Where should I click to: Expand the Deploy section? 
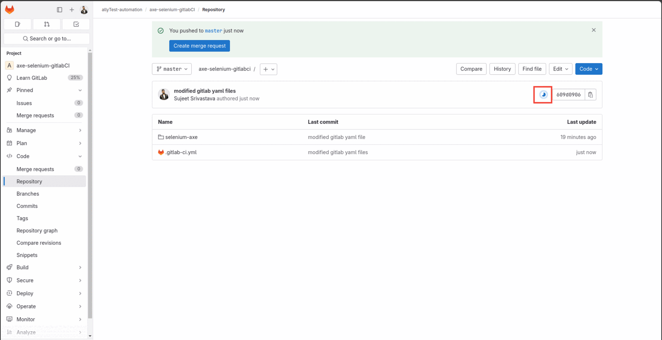pos(80,293)
